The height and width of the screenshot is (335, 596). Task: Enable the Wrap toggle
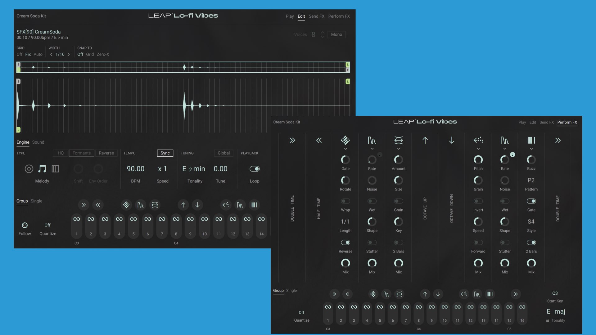pos(345,201)
